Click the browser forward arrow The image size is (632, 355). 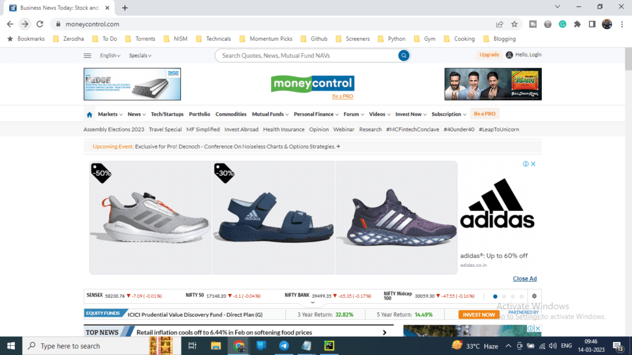pos(25,24)
